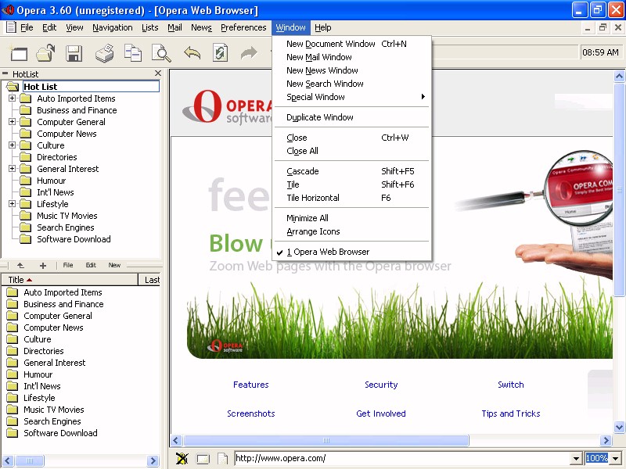
Task: Expand the Auto Imported Items tree node
Action: click(x=13, y=98)
